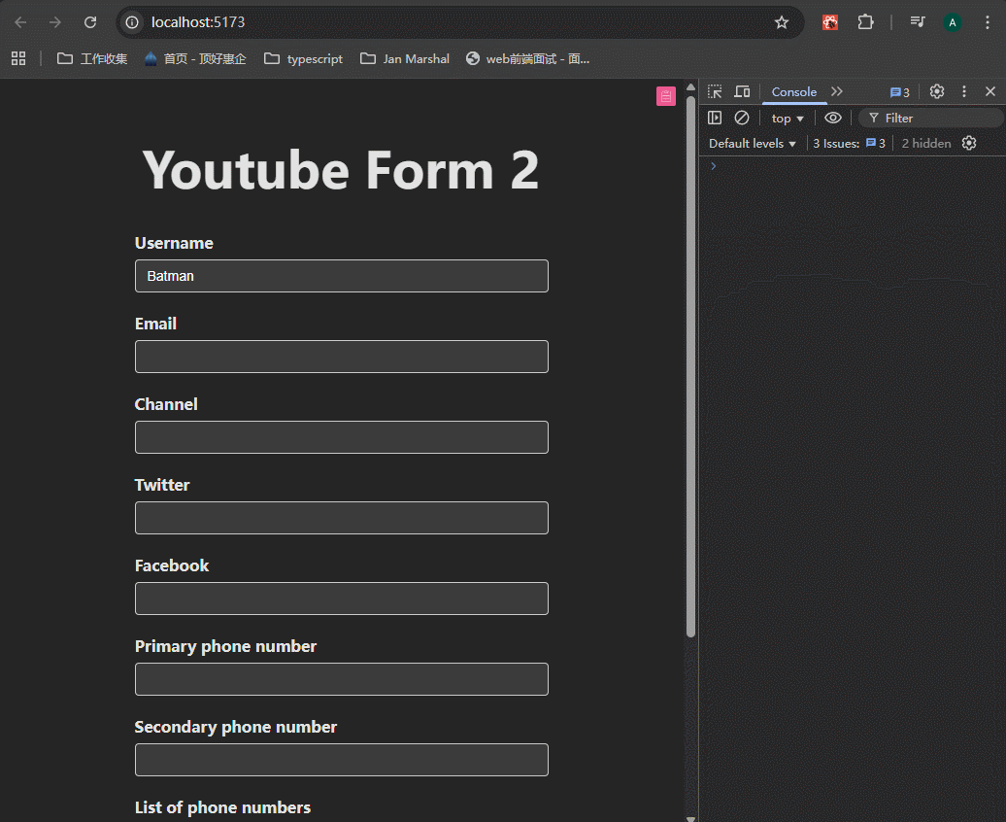
Task: Open the typescript bookmark folder
Action: (303, 58)
